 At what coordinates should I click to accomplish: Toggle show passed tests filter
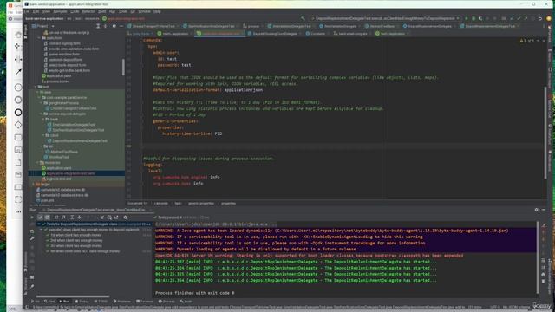click(x=40, y=218)
